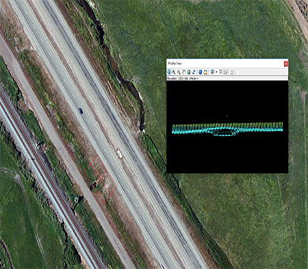Activate the zoom in magnifier tool
308x269 pixels.
click(x=174, y=72)
